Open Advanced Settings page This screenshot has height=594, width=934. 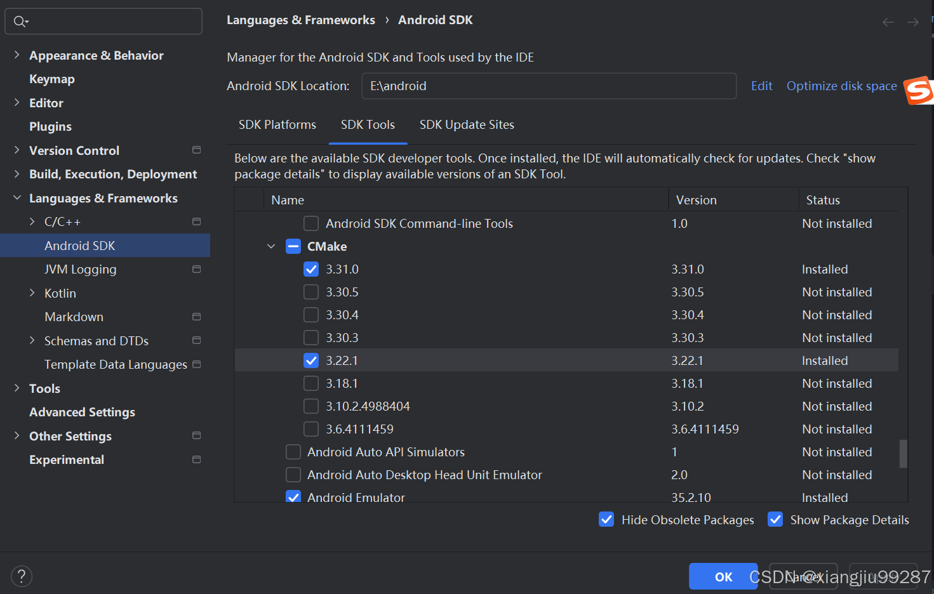click(x=82, y=412)
